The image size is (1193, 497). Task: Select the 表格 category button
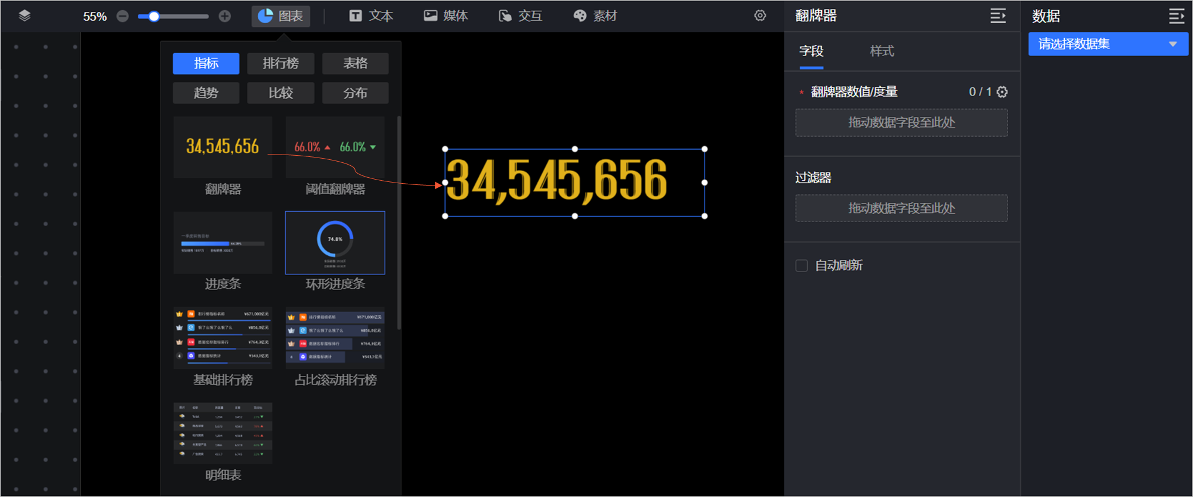pyautogui.click(x=355, y=63)
